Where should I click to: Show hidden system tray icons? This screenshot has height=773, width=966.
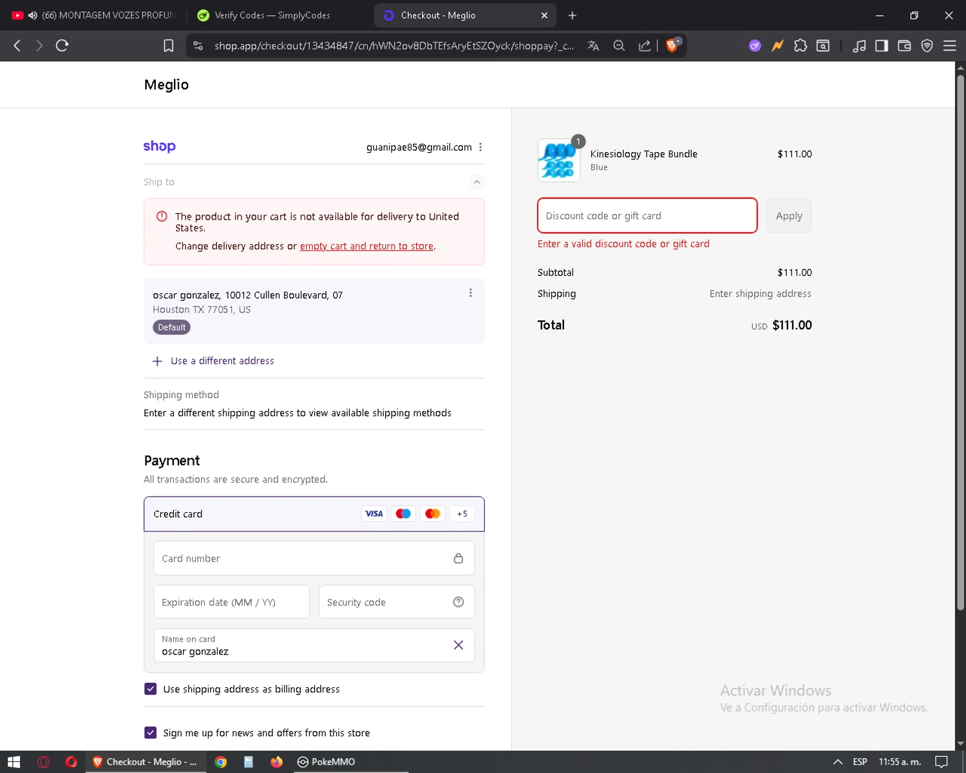click(x=838, y=762)
